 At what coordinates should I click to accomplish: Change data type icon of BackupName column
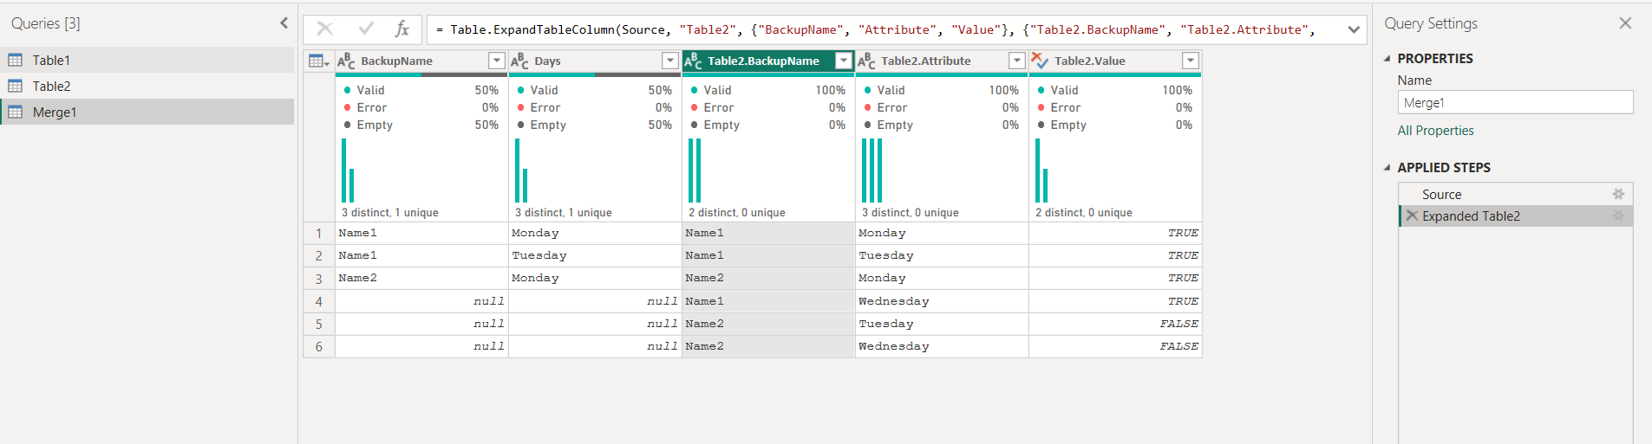(x=346, y=61)
